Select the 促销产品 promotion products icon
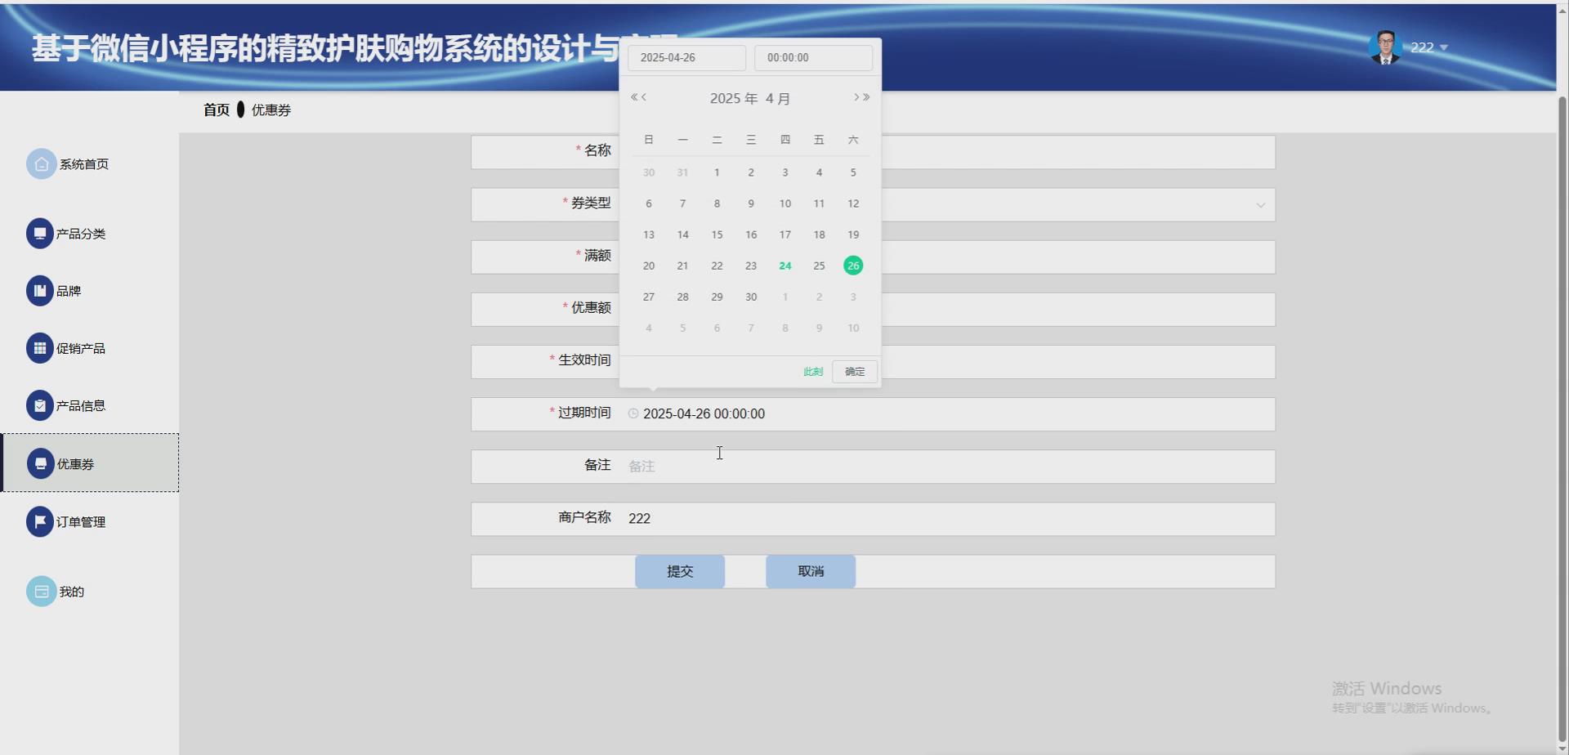 (40, 347)
